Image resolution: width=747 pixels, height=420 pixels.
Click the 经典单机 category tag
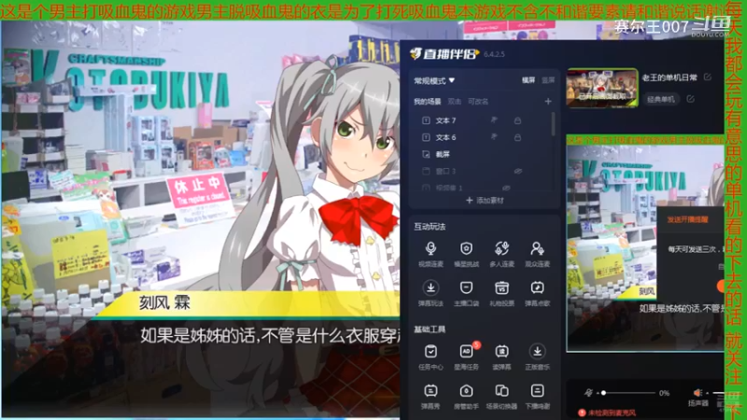pos(660,100)
